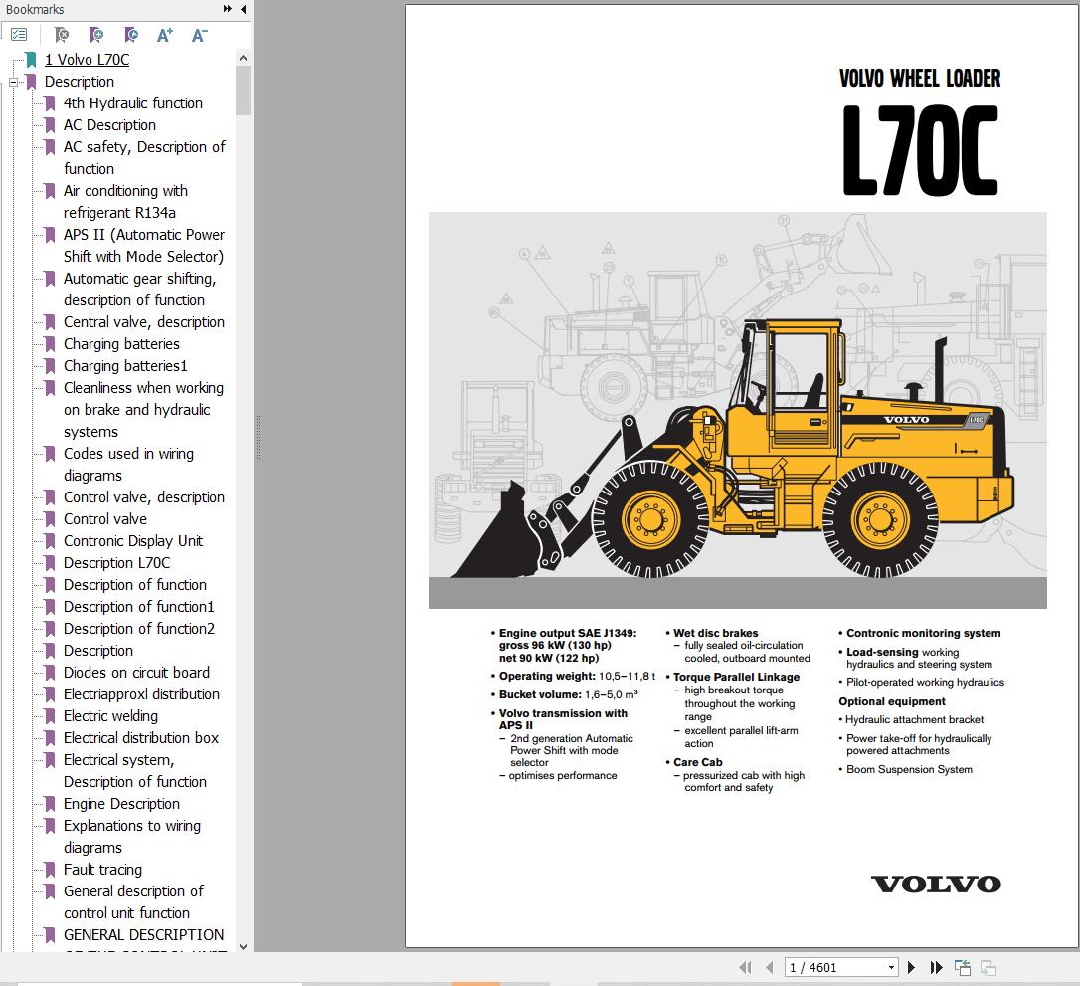Expand the Bookmarks panel options chevron
This screenshot has width=1080, height=986.
coord(226,8)
